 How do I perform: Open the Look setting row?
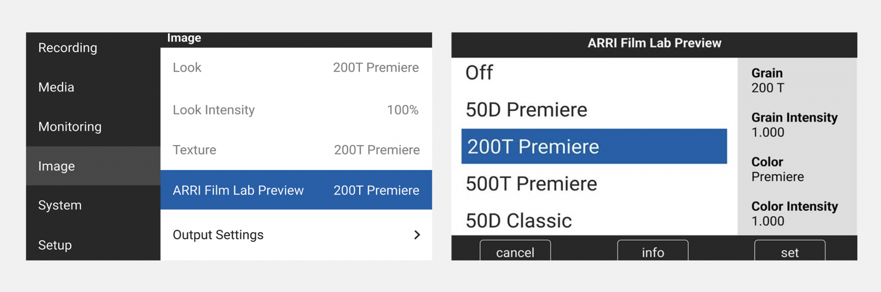coord(296,67)
